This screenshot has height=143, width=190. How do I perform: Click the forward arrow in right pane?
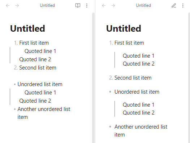click(113, 5)
